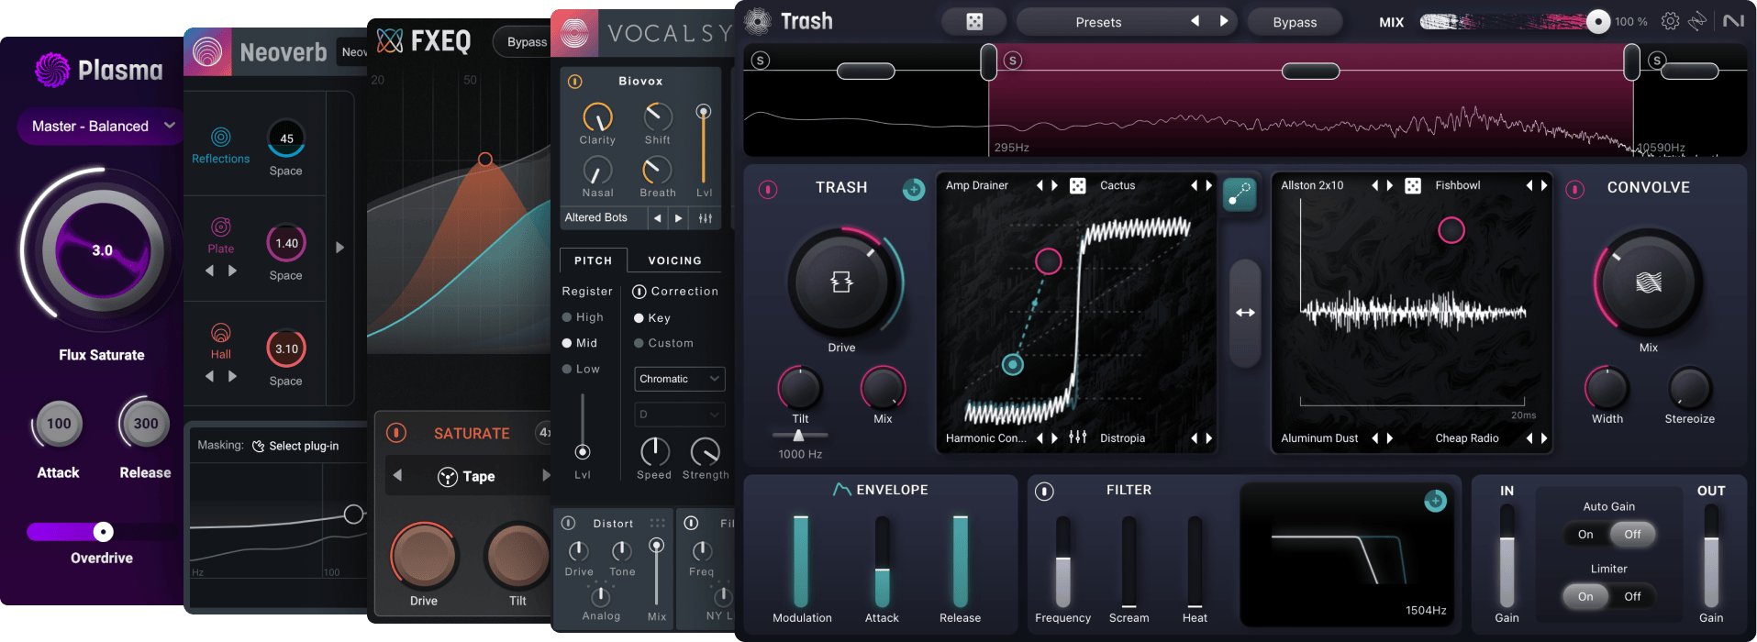Select the Custom correction radio button
Viewport: 1757px width, 642px height.
pos(639,343)
